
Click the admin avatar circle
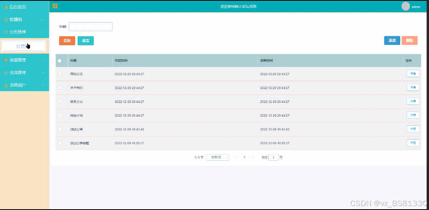click(x=405, y=6)
